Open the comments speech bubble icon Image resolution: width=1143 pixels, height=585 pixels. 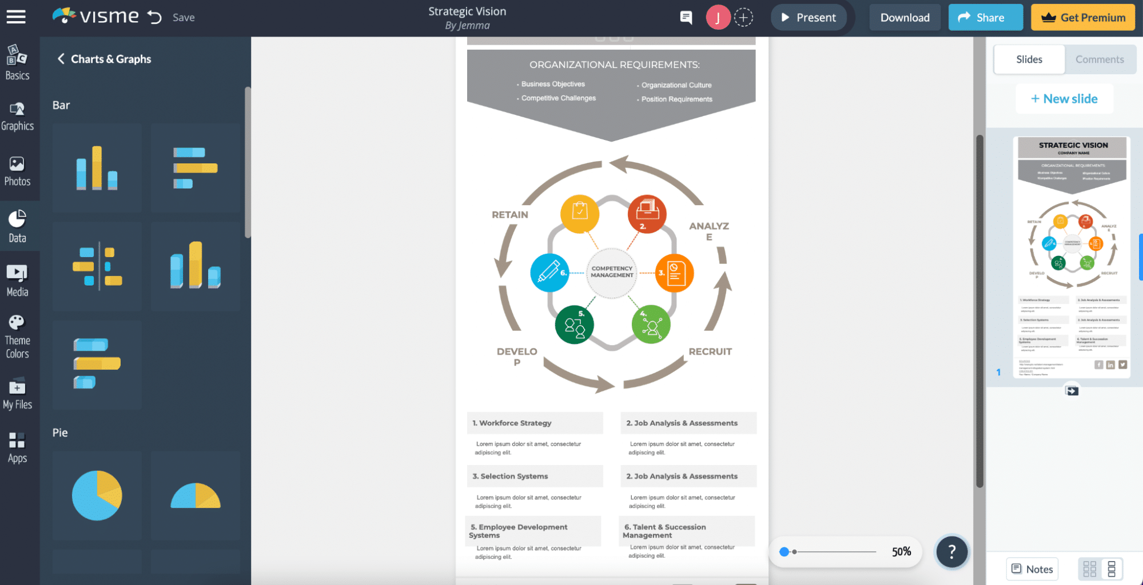pyautogui.click(x=686, y=18)
